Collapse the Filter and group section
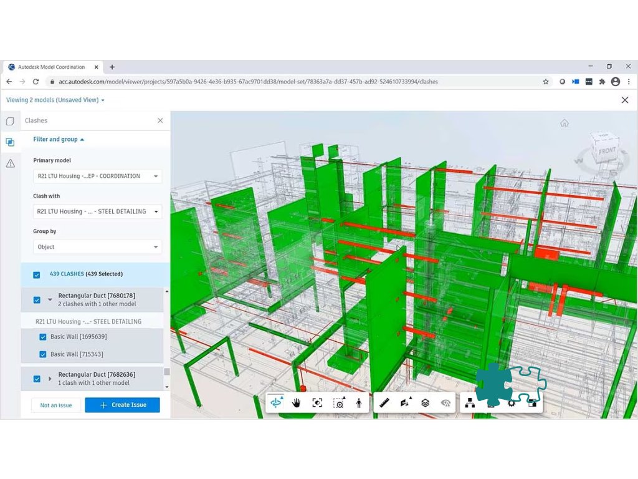This screenshot has height=479, width=638. click(59, 140)
